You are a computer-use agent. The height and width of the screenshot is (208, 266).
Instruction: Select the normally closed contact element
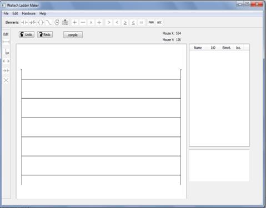click(33, 23)
